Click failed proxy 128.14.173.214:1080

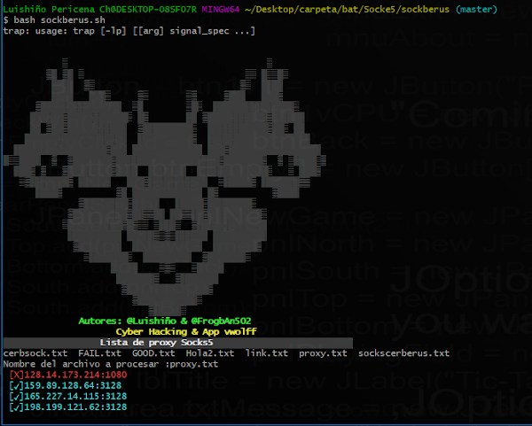coord(75,375)
